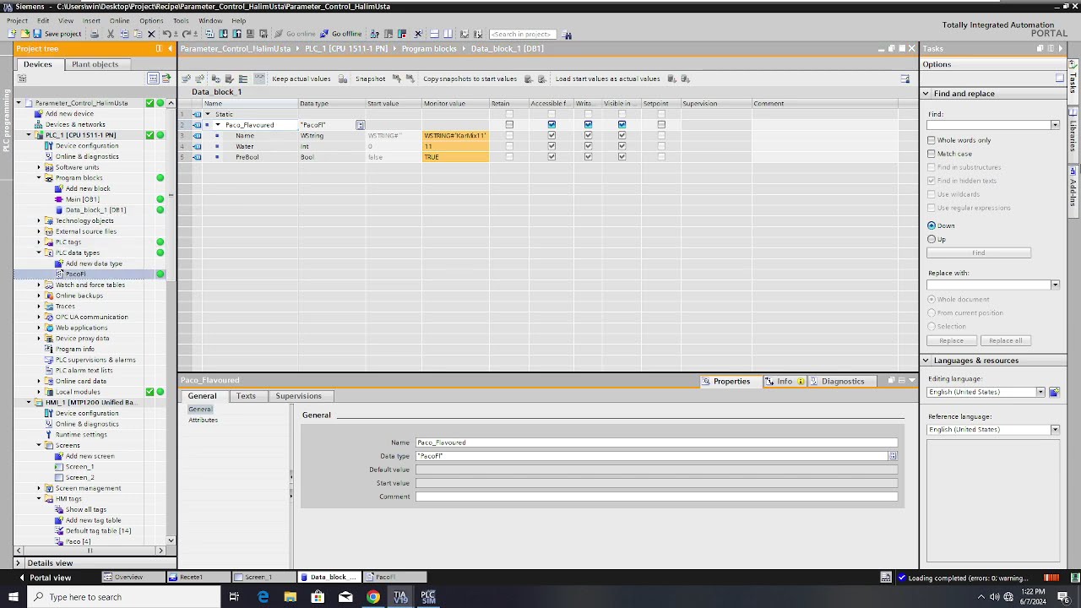This screenshot has width=1081, height=608.
Task: Open Microsoft Edge from the taskbar
Action: pos(263,597)
